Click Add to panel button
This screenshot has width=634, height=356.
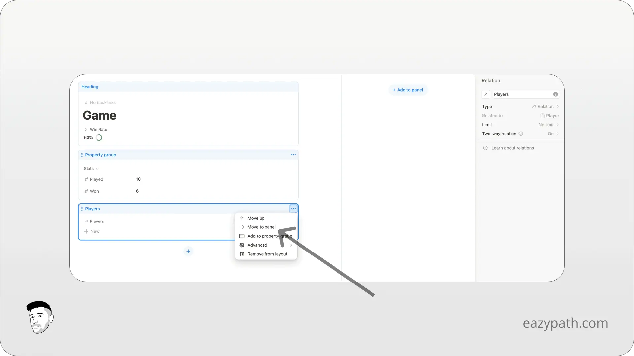coord(407,90)
